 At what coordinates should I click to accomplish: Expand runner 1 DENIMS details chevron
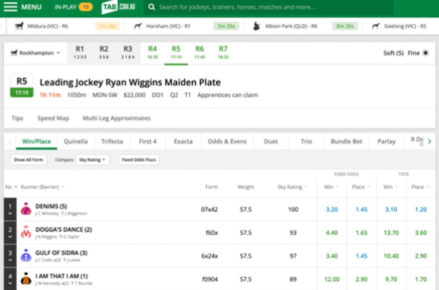[x=9, y=215]
